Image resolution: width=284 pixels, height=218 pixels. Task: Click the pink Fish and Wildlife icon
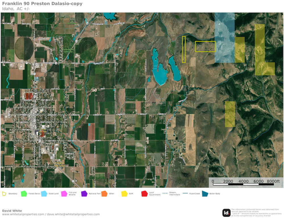point(64,194)
